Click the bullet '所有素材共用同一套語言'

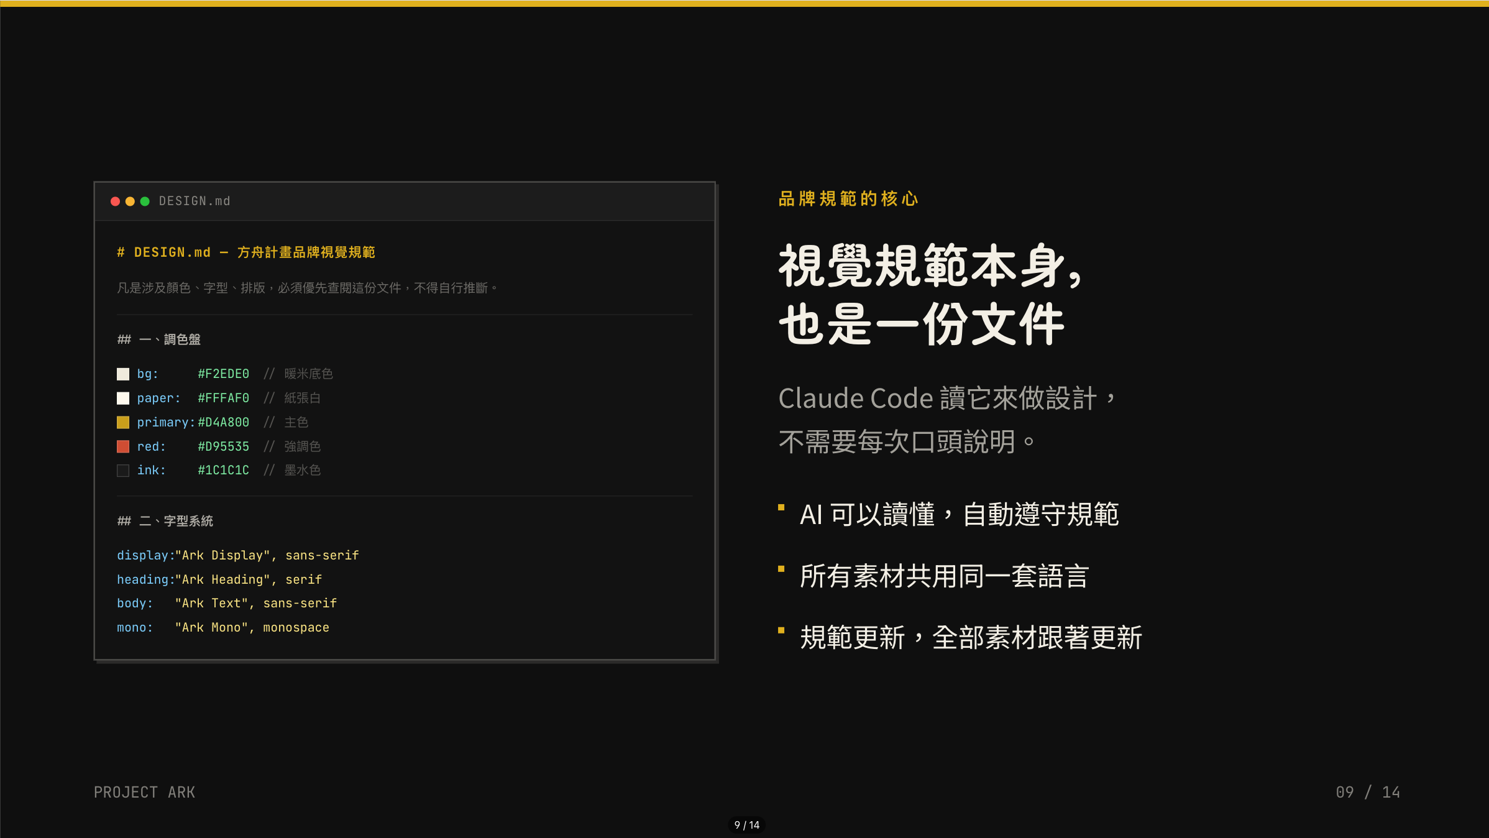pos(945,576)
